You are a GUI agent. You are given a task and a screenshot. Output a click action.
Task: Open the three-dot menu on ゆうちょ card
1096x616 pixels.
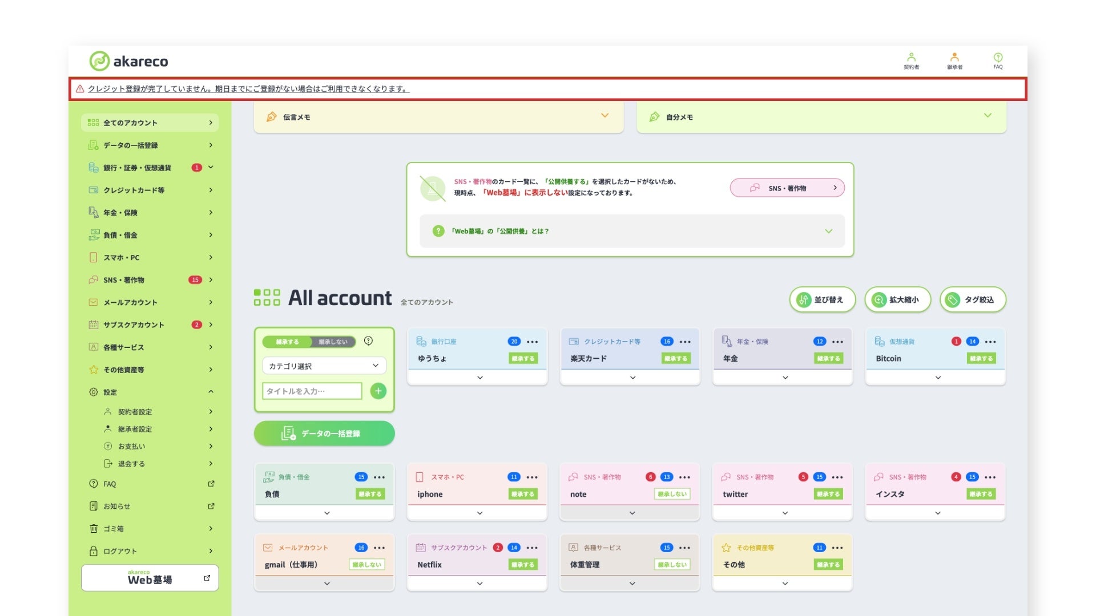coord(532,342)
